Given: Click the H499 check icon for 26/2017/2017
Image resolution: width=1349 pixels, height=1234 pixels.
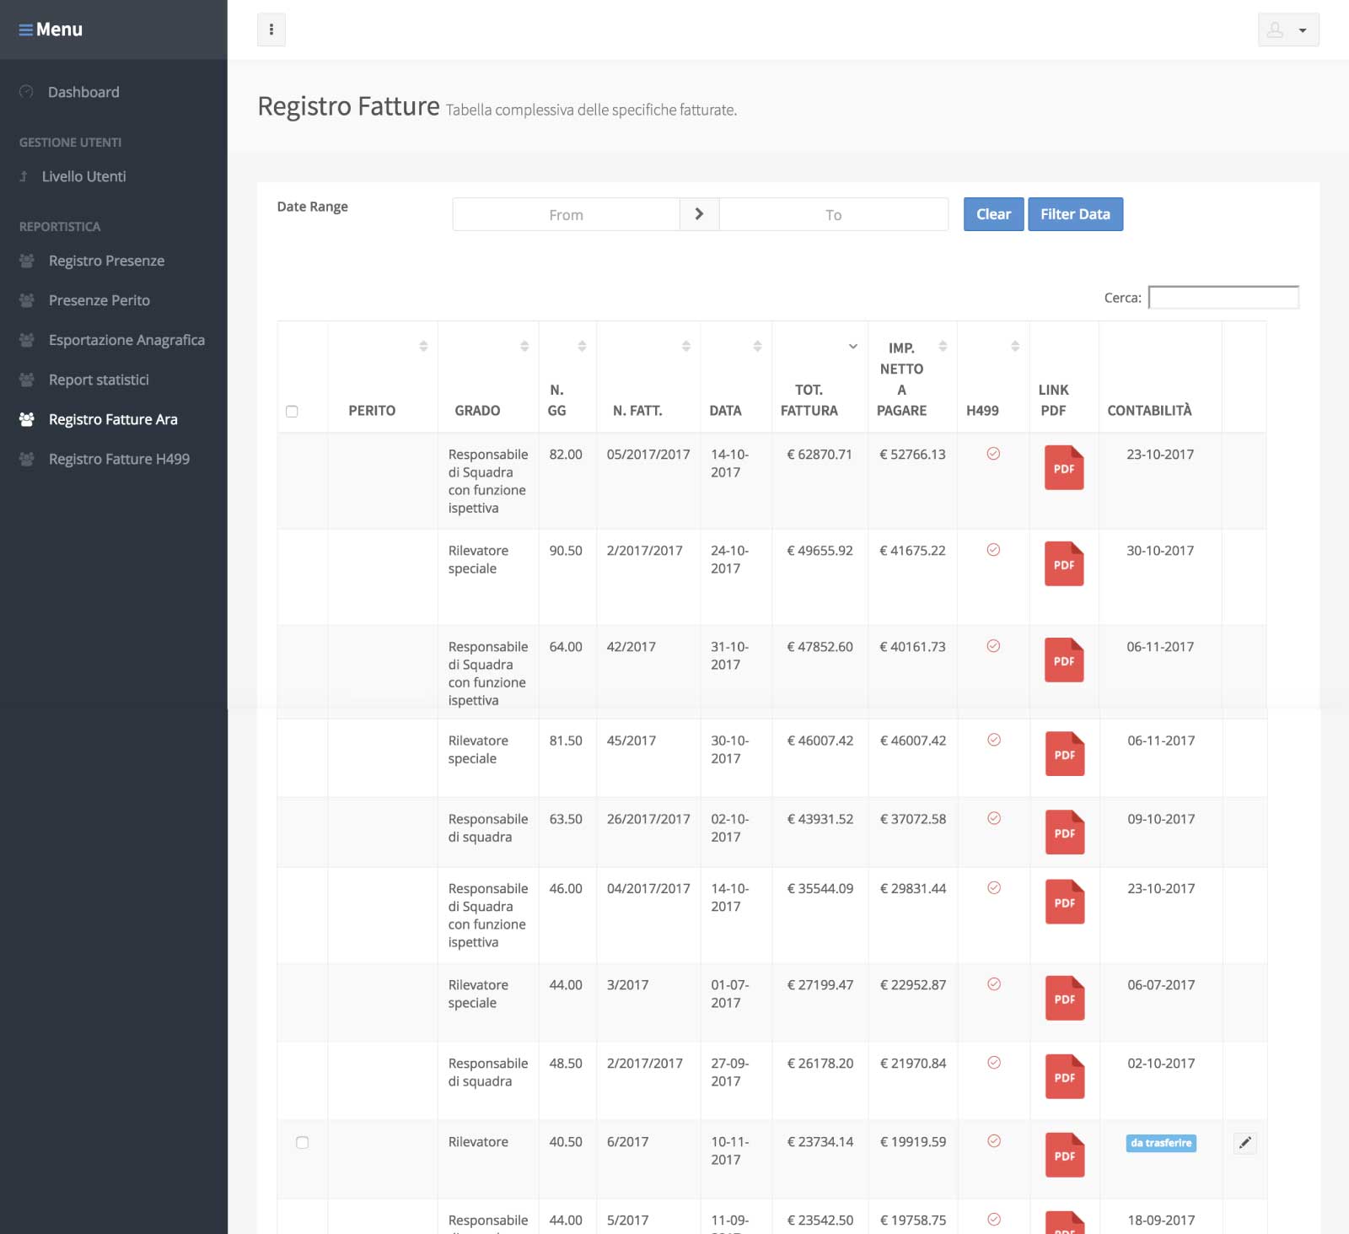Looking at the screenshot, I should click(994, 818).
